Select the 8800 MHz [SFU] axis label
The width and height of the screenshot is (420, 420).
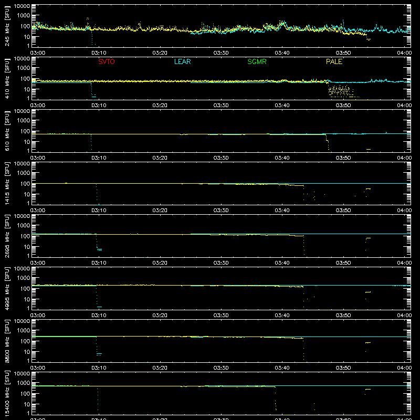point(7,341)
